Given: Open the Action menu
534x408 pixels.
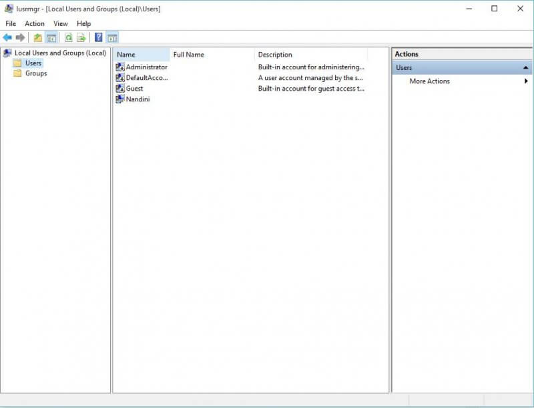Looking at the screenshot, I should (35, 23).
